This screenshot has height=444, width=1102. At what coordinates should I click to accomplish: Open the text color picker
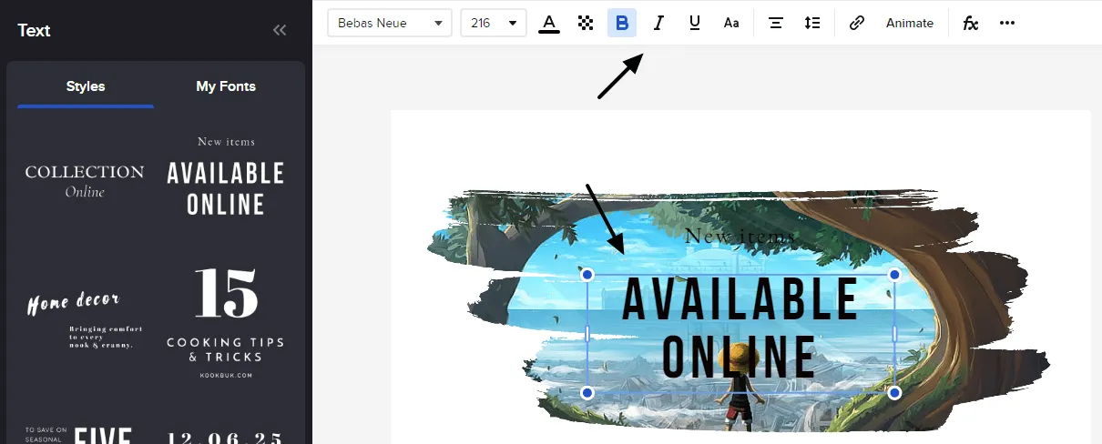549,23
